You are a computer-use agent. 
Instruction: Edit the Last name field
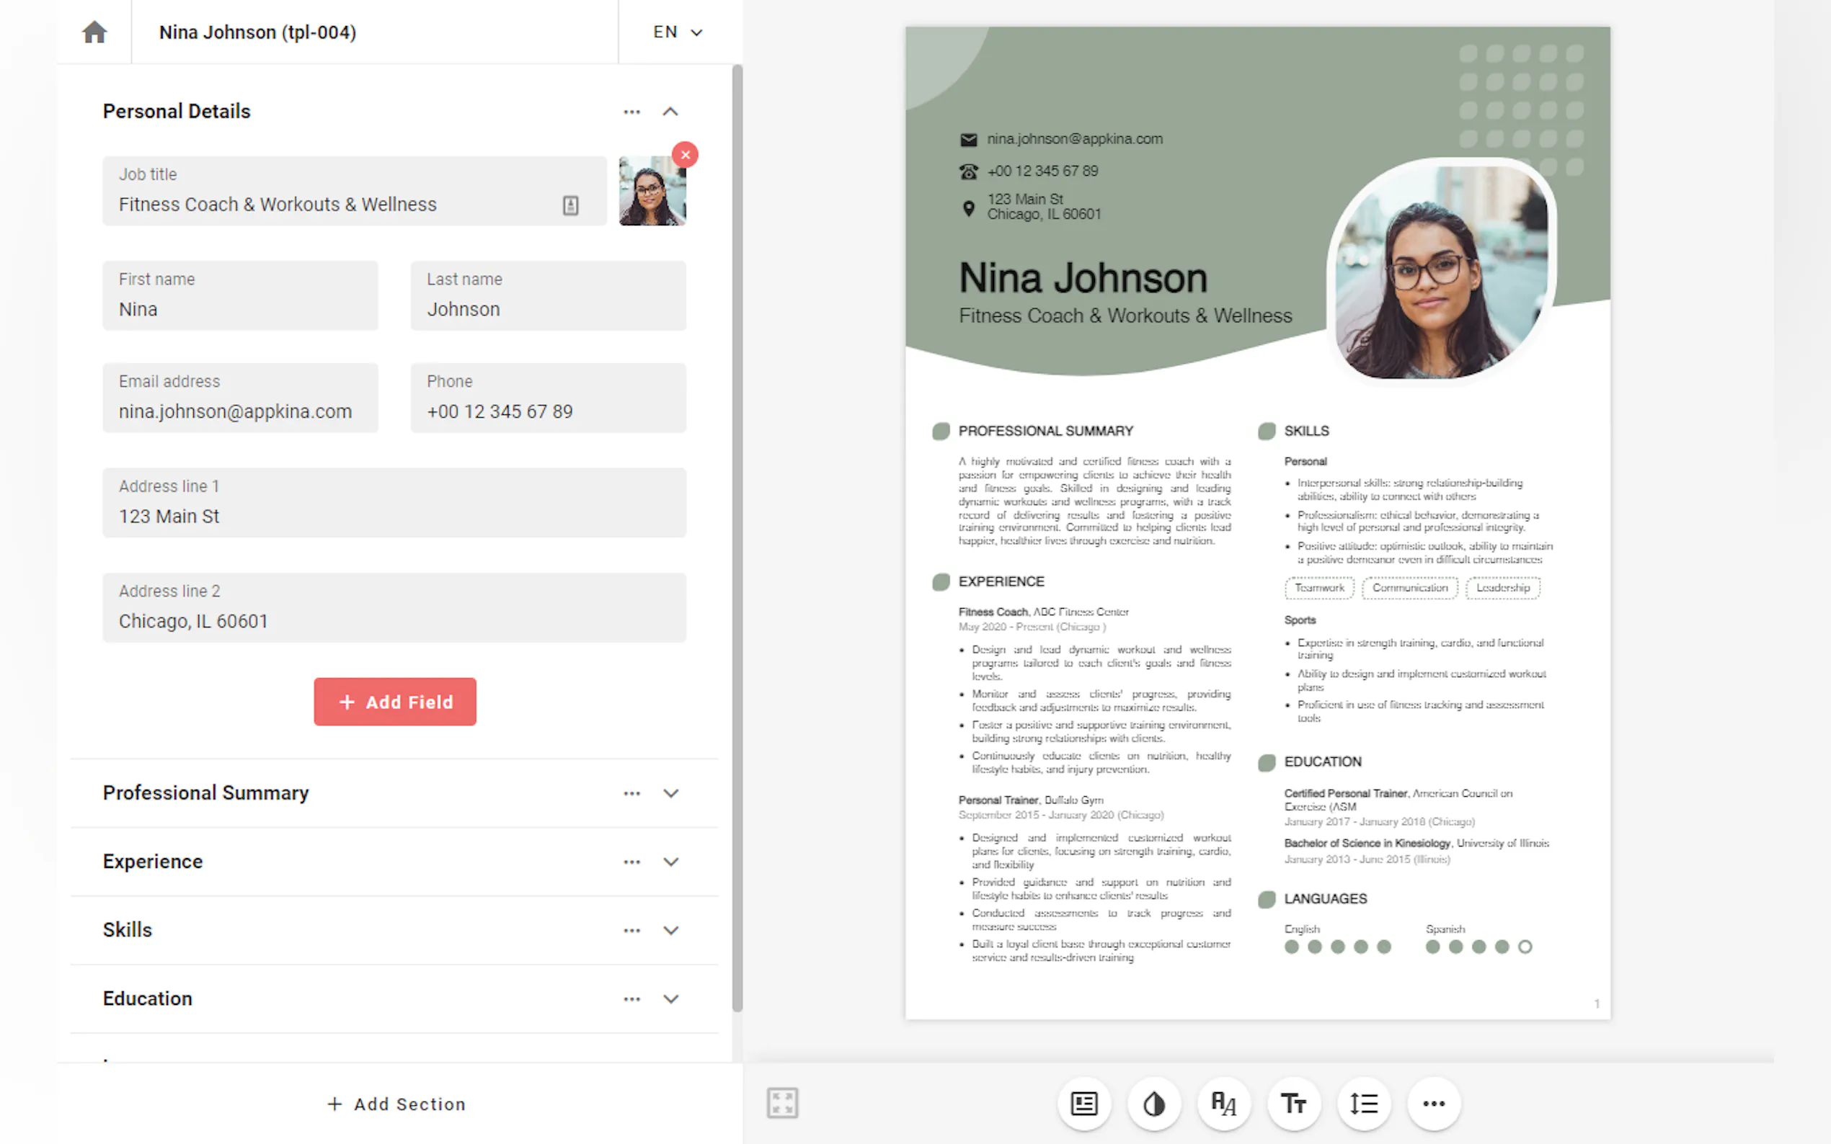(x=548, y=296)
